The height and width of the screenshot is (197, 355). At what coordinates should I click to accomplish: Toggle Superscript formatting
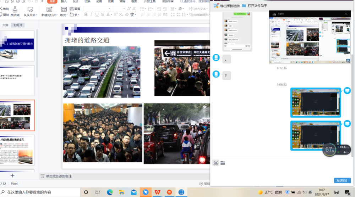(x=115, y=15)
